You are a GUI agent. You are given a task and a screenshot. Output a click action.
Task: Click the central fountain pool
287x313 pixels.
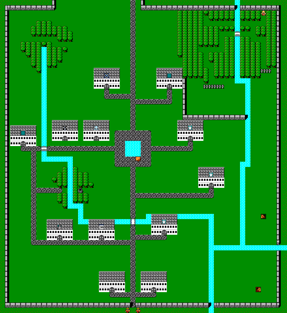[x=133, y=148]
